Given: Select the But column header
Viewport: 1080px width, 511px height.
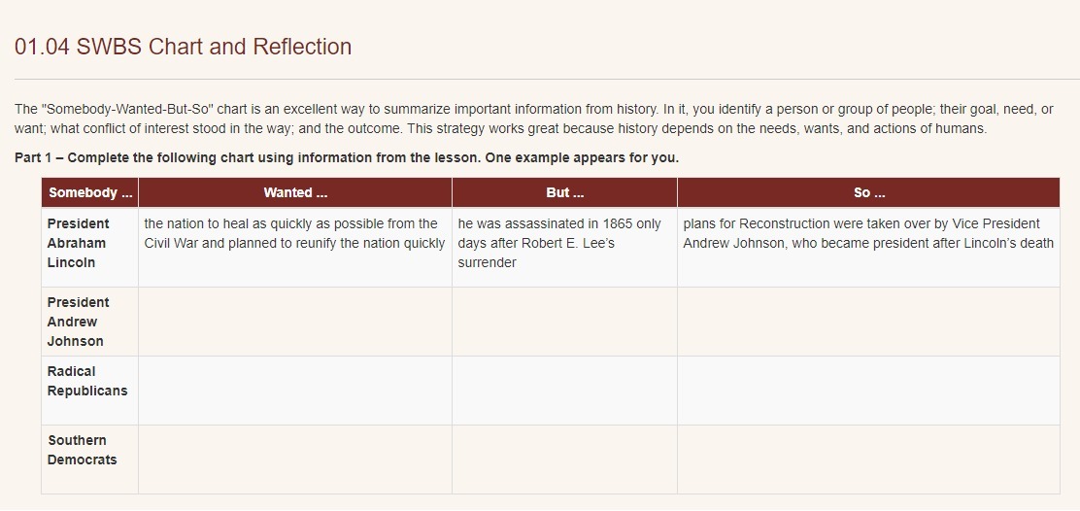Looking at the screenshot, I should click(x=565, y=192).
